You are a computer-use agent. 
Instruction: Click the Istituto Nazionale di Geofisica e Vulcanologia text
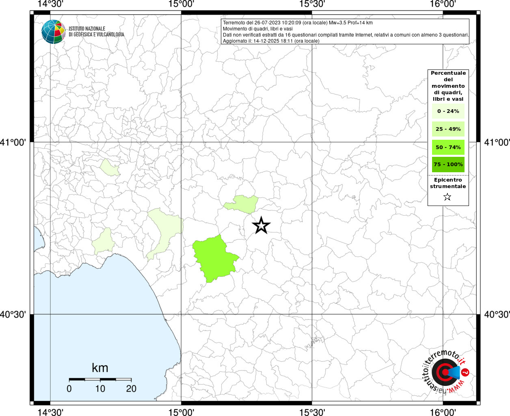pyautogui.click(x=96, y=32)
